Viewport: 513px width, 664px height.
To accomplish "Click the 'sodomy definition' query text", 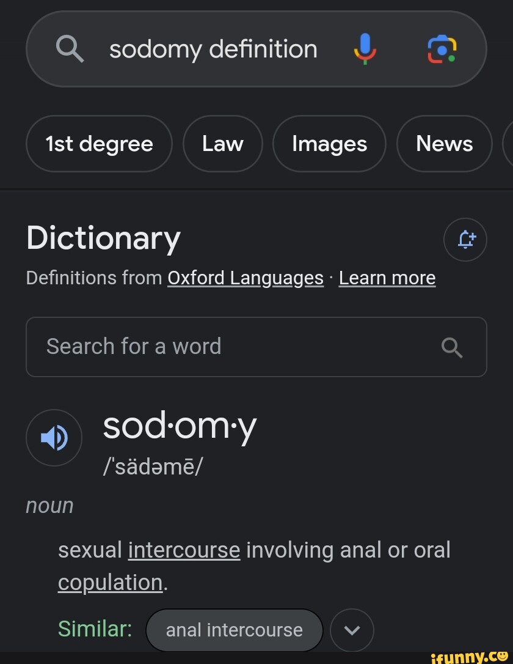I will click(213, 49).
